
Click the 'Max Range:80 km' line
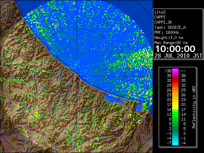171,43
